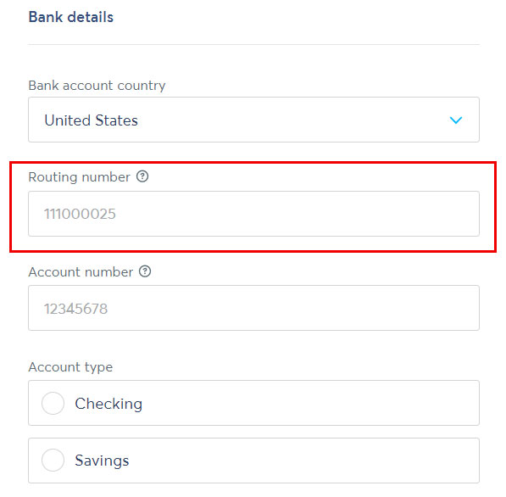Click the Account number field label
Image resolution: width=506 pixels, height=497 pixels.
click(81, 272)
